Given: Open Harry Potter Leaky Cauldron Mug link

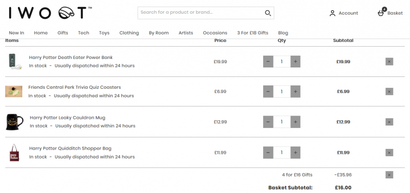Looking at the screenshot, I should [x=67, y=117].
